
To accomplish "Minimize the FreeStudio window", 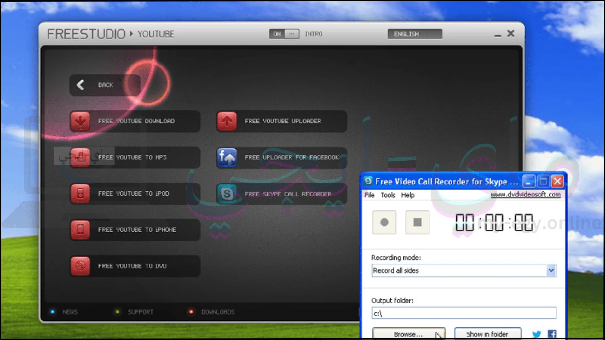I will (x=498, y=35).
